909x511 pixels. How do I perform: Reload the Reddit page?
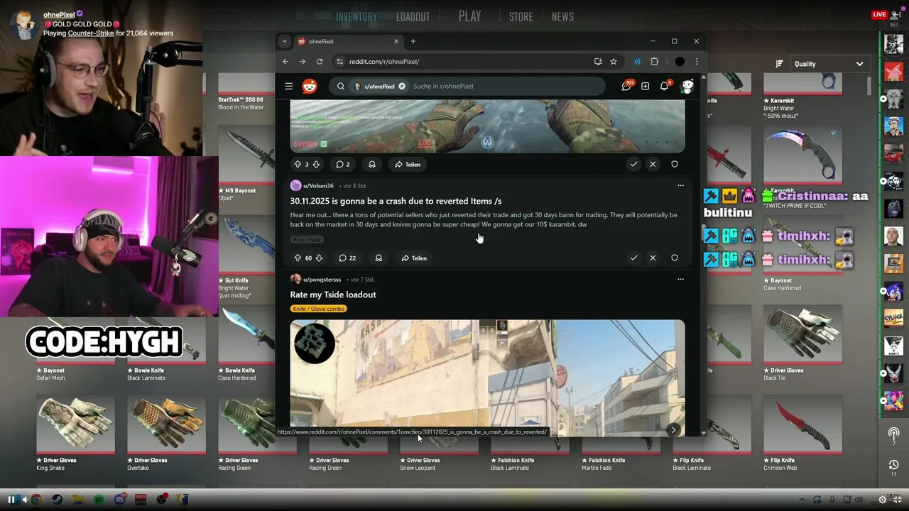pos(320,62)
